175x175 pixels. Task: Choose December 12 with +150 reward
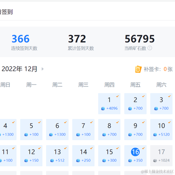(31, 156)
